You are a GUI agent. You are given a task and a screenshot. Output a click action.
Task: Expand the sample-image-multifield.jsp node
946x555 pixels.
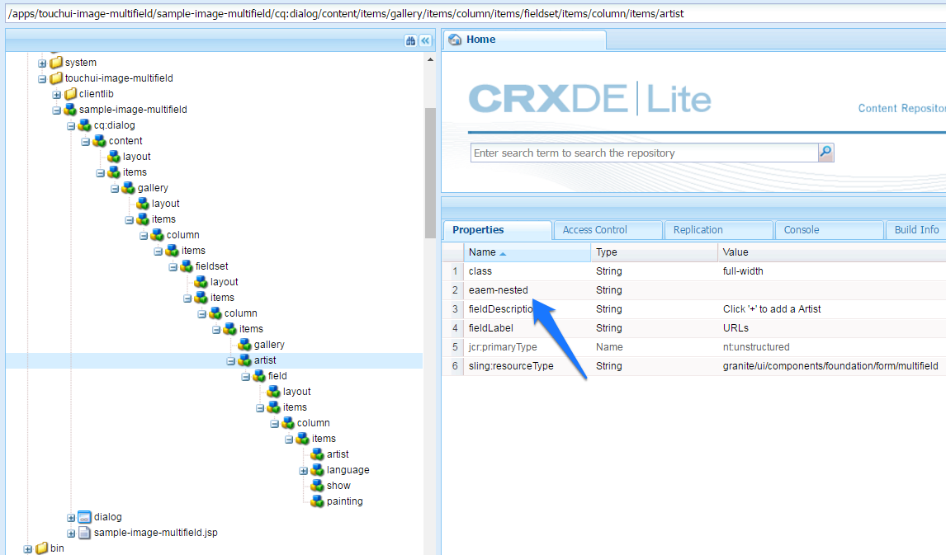71,533
